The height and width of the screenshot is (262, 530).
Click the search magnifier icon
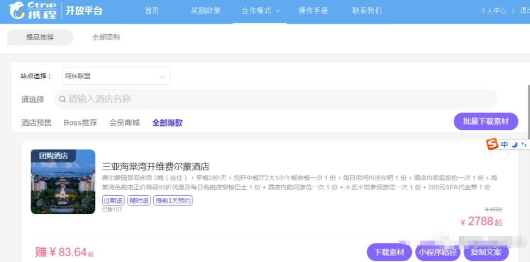(x=62, y=99)
